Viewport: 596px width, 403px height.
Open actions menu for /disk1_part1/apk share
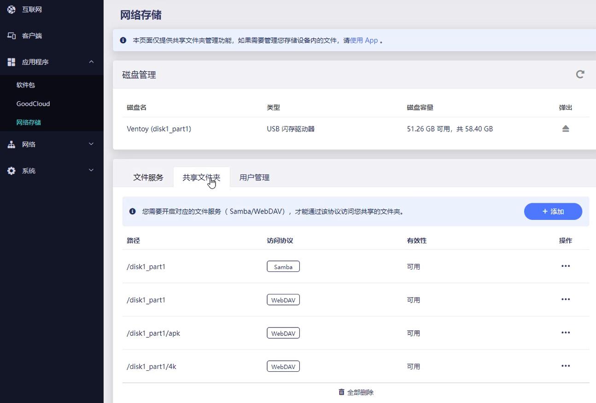pyautogui.click(x=565, y=333)
